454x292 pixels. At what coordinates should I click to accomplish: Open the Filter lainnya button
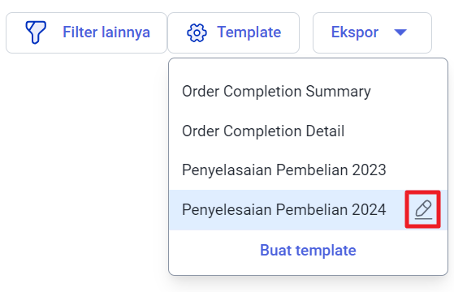click(x=86, y=32)
